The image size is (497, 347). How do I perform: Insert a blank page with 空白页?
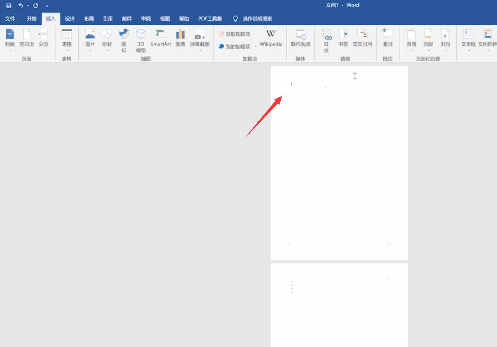tap(27, 38)
